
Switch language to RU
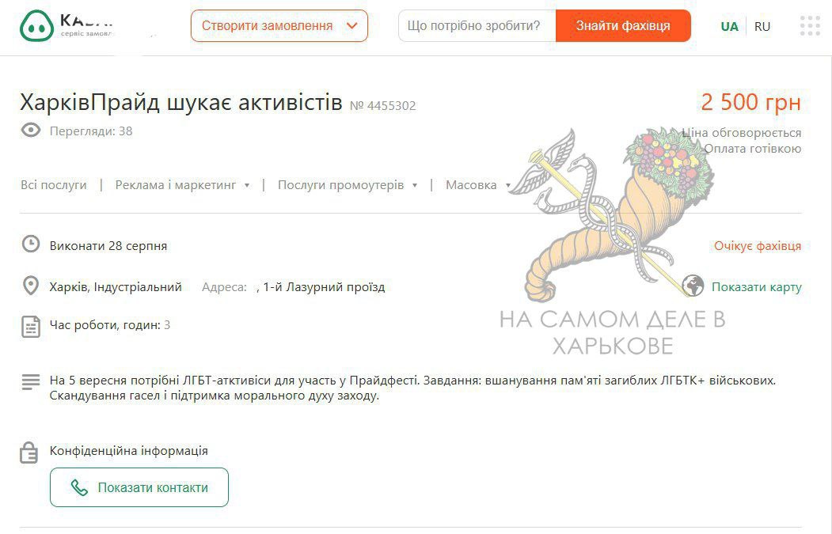tap(762, 27)
